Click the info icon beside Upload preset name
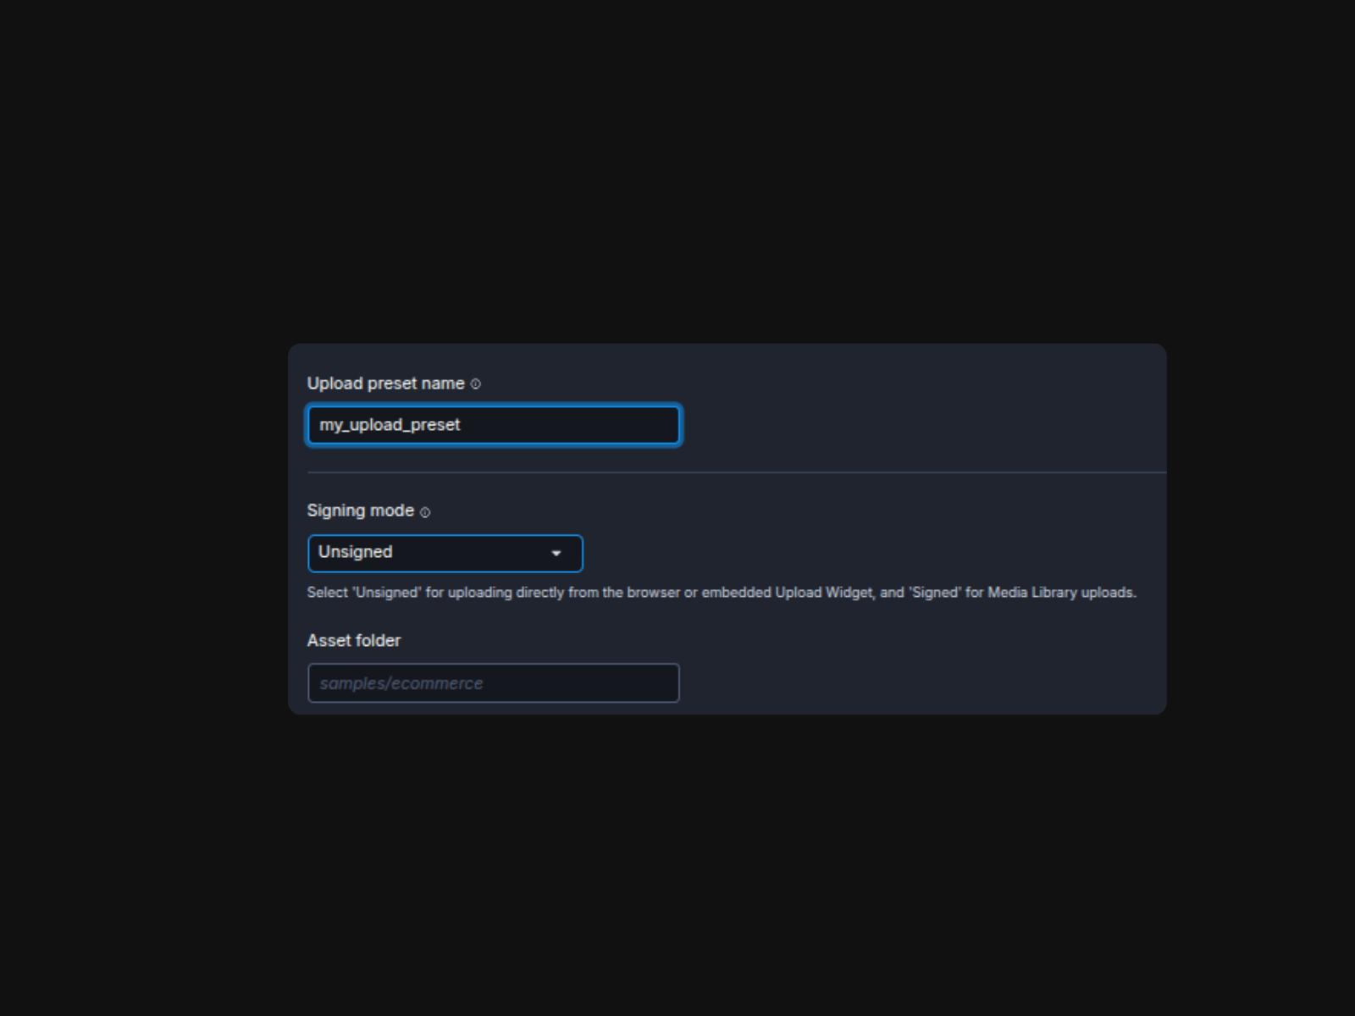The width and height of the screenshot is (1355, 1016). coord(475,384)
